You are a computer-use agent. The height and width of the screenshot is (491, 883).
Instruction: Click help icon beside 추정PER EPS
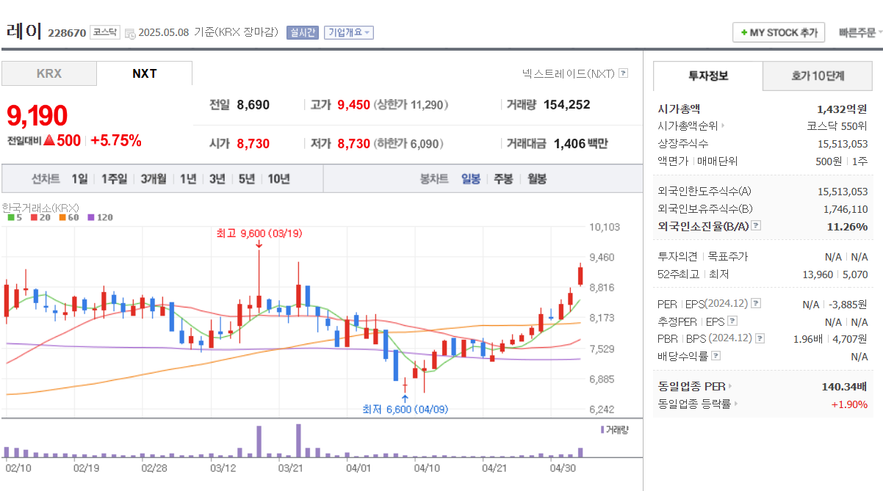click(732, 321)
